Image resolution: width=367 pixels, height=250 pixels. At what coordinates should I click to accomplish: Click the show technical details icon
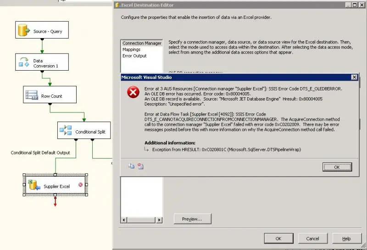140,166
